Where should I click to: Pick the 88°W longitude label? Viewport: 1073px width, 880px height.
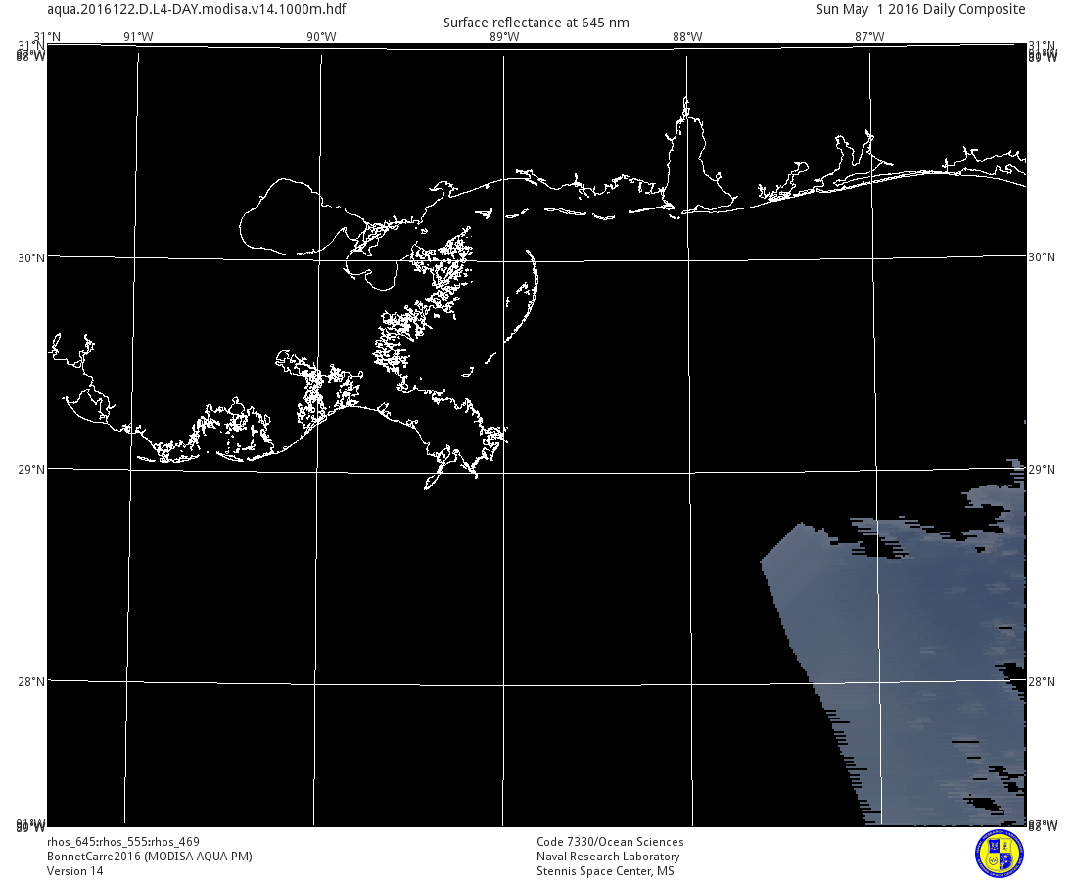click(687, 37)
